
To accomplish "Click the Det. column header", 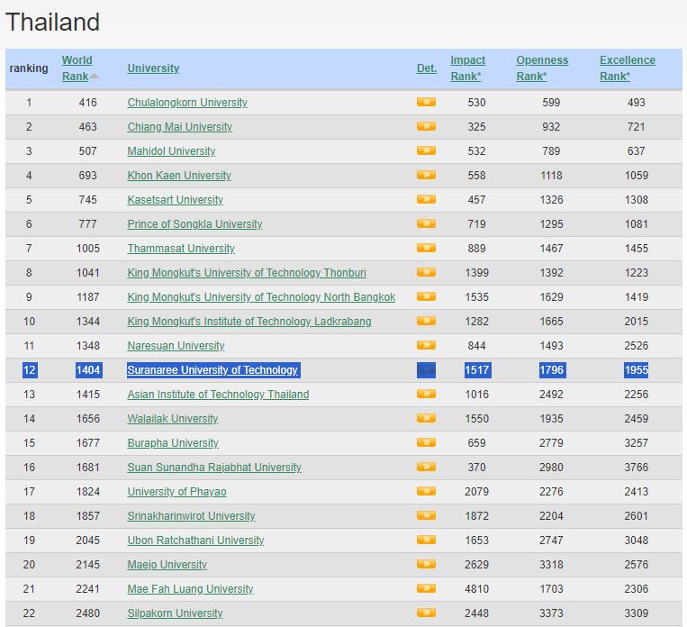I will [x=427, y=68].
